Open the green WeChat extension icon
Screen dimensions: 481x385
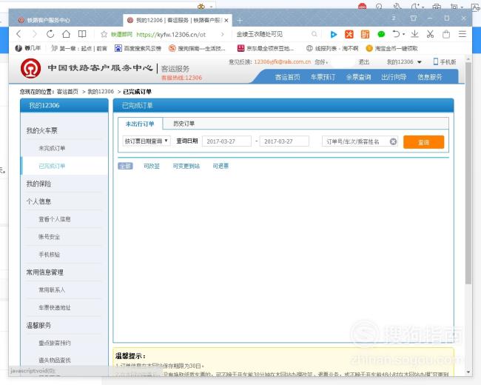pyautogui.click(x=381, y=34)
